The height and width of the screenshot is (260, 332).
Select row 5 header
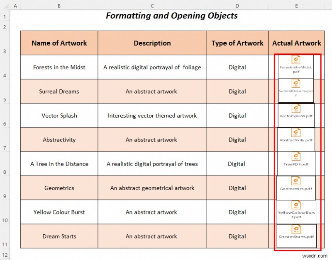[x=5, y=91]
